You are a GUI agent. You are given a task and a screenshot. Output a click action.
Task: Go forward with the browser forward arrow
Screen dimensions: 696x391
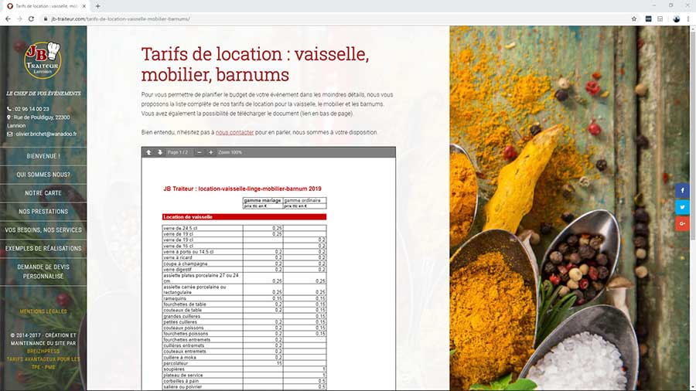pyautogui.click(x=19, y=19)
